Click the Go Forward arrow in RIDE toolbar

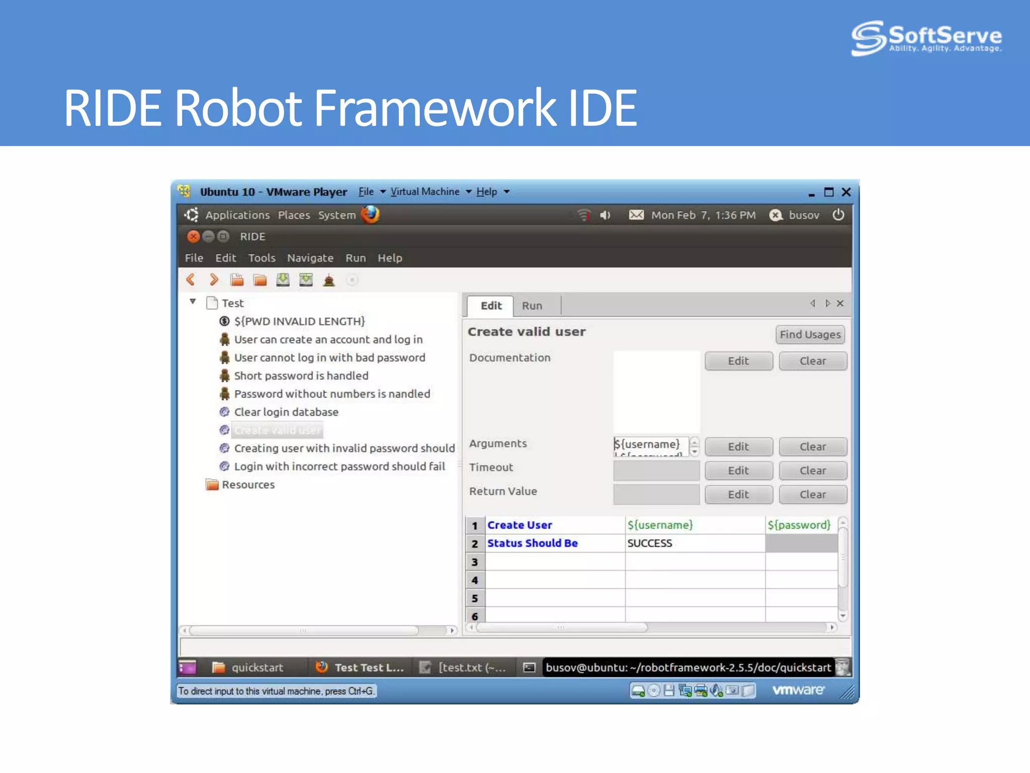pyautogui.click(x=214, y=280)
